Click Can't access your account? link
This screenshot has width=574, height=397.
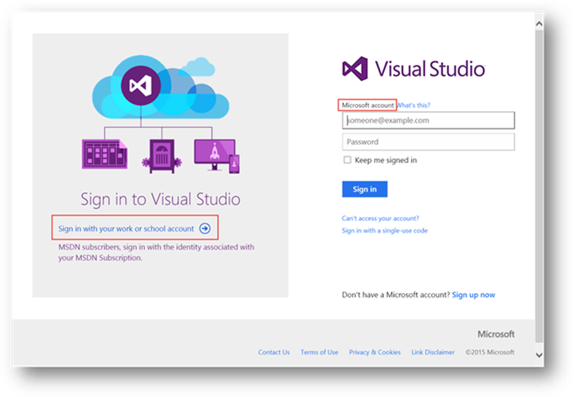tap(380, 219)
